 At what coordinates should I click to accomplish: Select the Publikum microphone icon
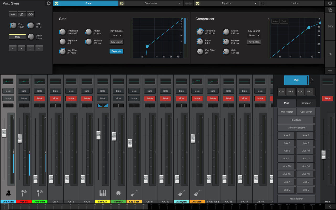pyautogui.click(x=40, y=193)
